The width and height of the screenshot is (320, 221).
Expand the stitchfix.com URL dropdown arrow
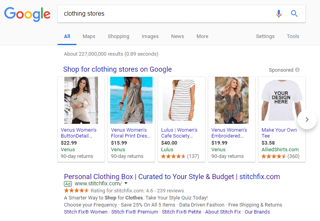[126, 183]
